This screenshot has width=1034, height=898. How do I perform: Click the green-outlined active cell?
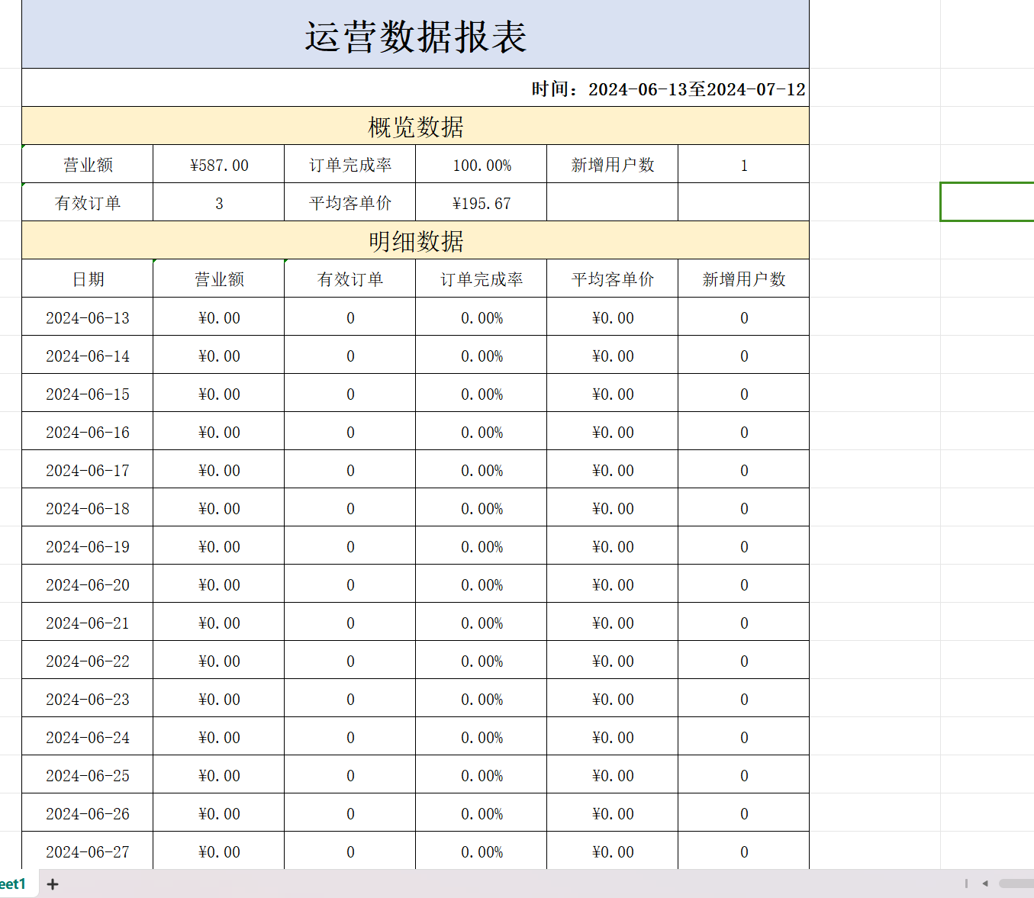(x=987, y=202)
